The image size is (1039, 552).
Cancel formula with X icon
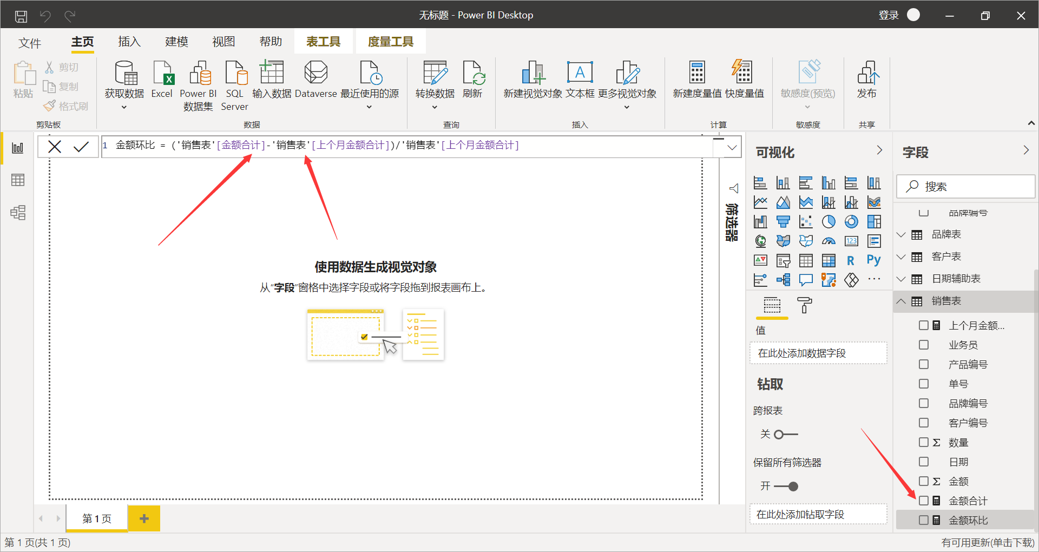tap(55, 147)
